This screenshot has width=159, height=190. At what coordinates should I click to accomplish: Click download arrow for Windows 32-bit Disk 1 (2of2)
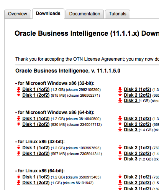(19, 95)
